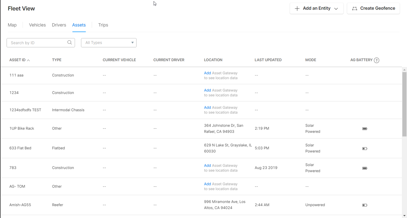
Task: Switch to the Vehicles tab
Action: tap(38, 25)
